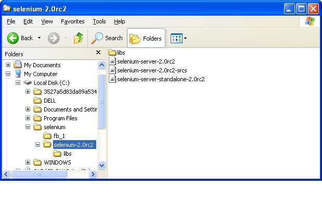Select the libs folder icon in file list
The image size is (322, 200).
point(112,53)
